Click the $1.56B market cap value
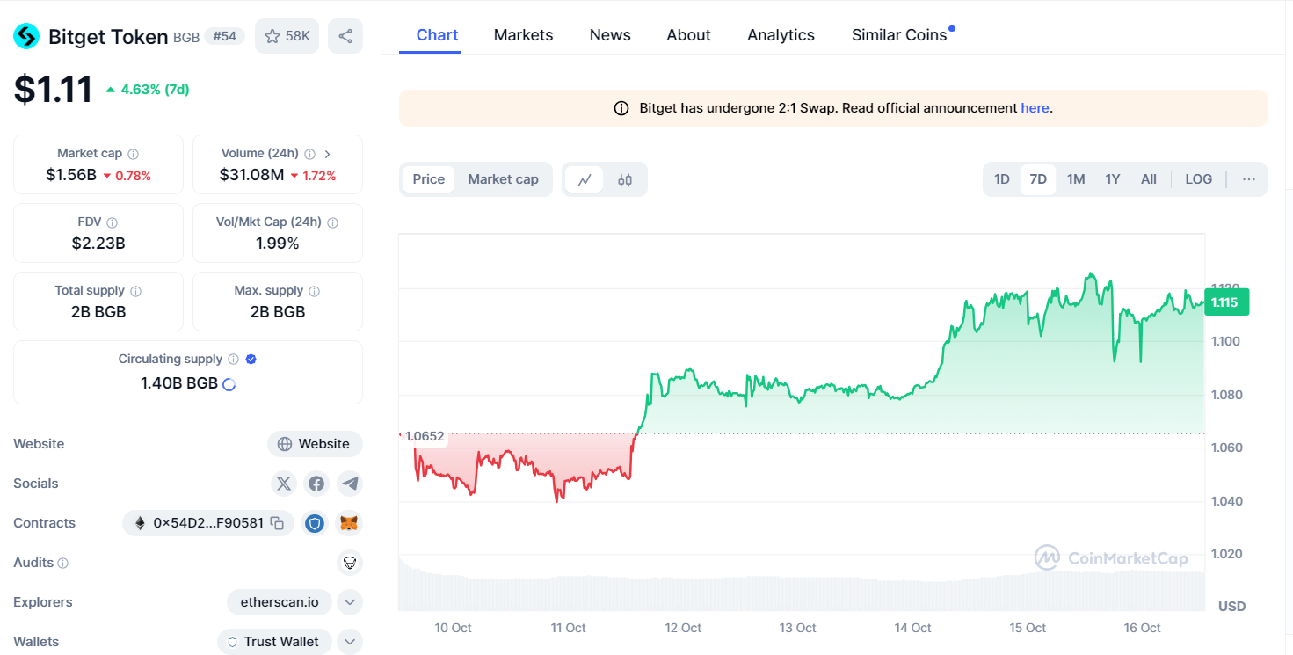 click(71, 175)
